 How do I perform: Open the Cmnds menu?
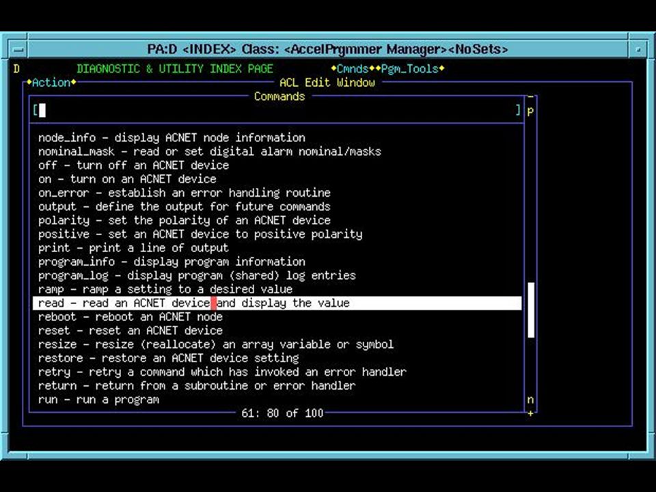point(353,68)
